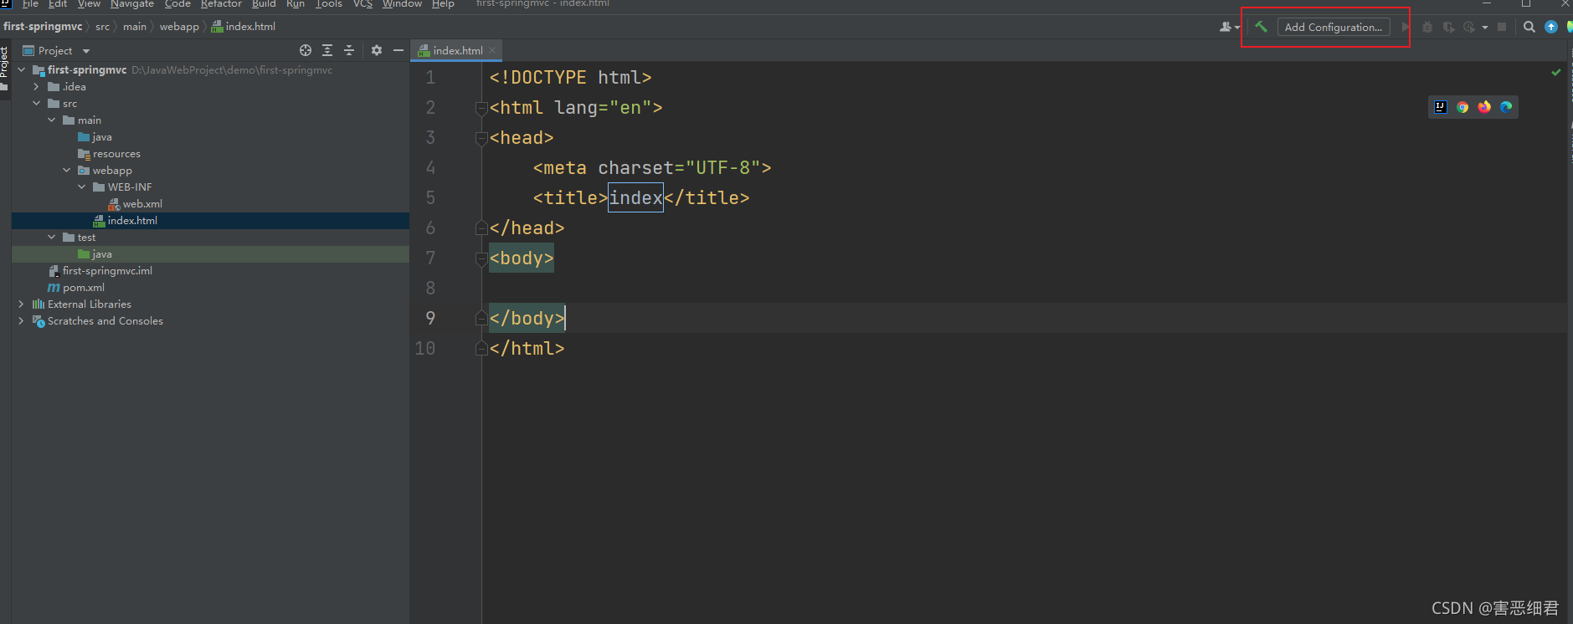Open run options dropdown arrow beside profiler
This screenshot has height=624, width=1573.
[1485, 27]
